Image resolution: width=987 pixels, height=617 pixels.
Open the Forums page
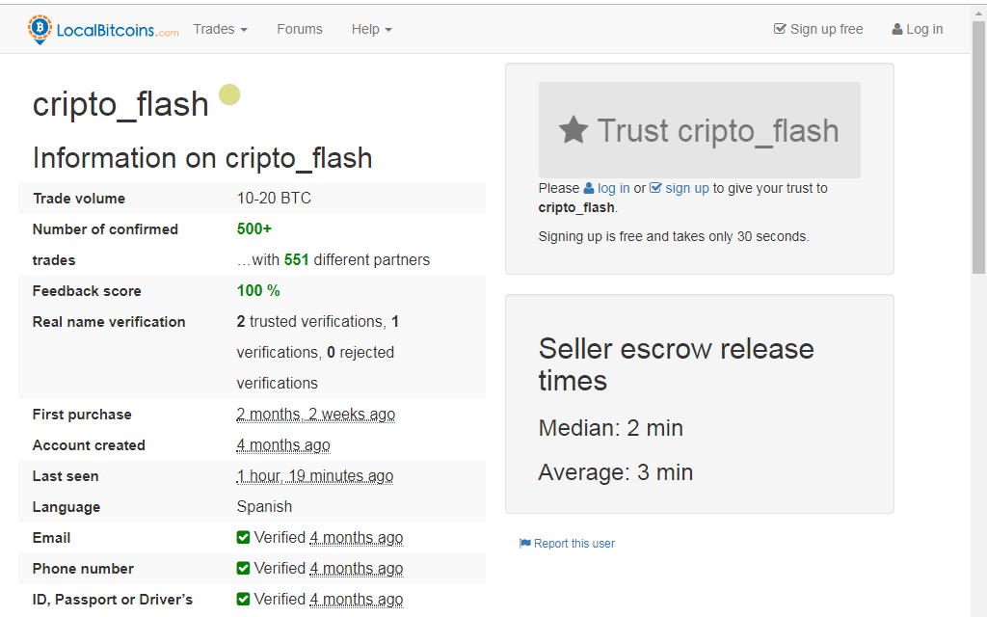tap(300, 29)
